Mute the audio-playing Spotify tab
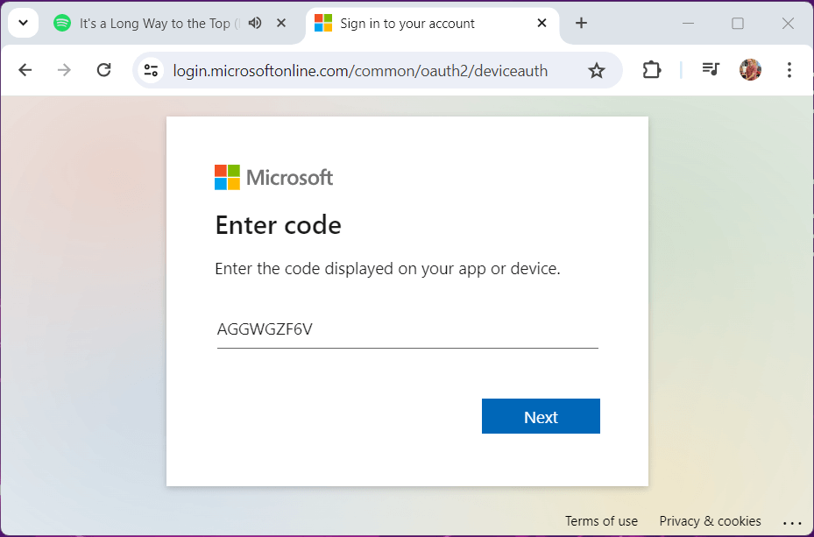This screenshot has width=814, height=537. (x=255, y=24)
